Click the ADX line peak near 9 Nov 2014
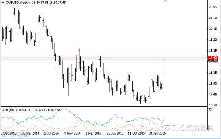The image size is (221, 139). point(64,108)
